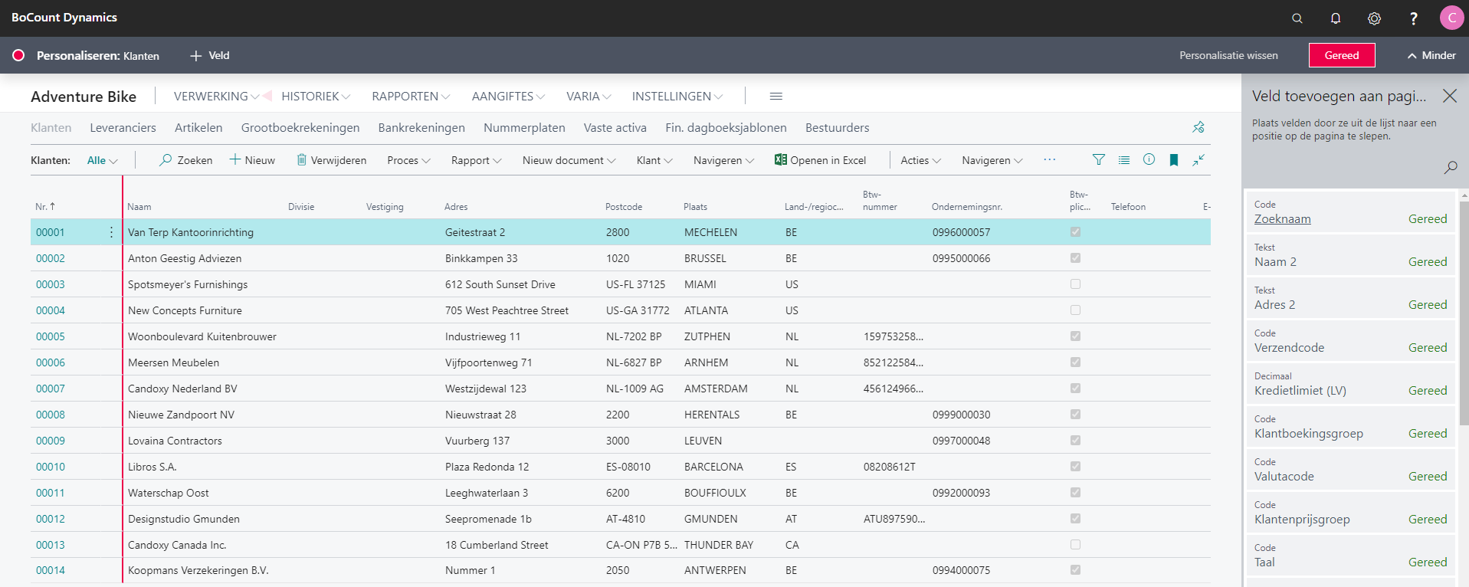Click the bookmark icon in the toolbar

[x=1174, y=159]
